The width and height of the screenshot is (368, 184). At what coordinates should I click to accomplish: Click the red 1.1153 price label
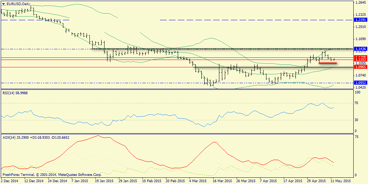click(x=360, y=59)
